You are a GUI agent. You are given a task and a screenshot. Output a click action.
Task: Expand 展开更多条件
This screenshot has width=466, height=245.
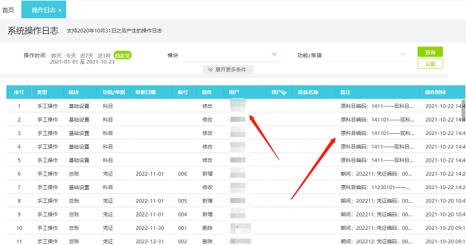tap(228, 69)
